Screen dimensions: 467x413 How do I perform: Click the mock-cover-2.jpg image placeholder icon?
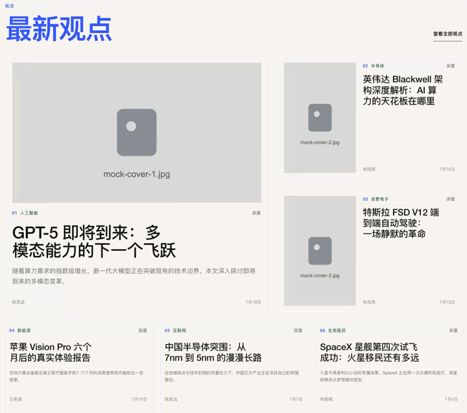pyautogui.click(x=320, y=117)
